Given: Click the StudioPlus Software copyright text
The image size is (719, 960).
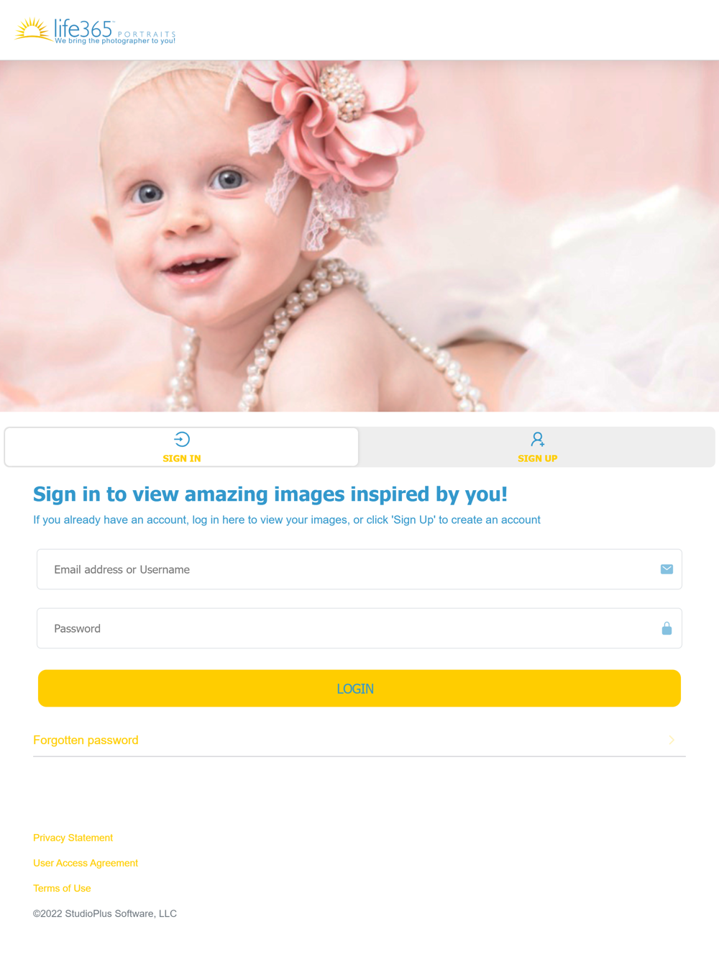Looking at the screenshot, I should click(x=105, y=913).
